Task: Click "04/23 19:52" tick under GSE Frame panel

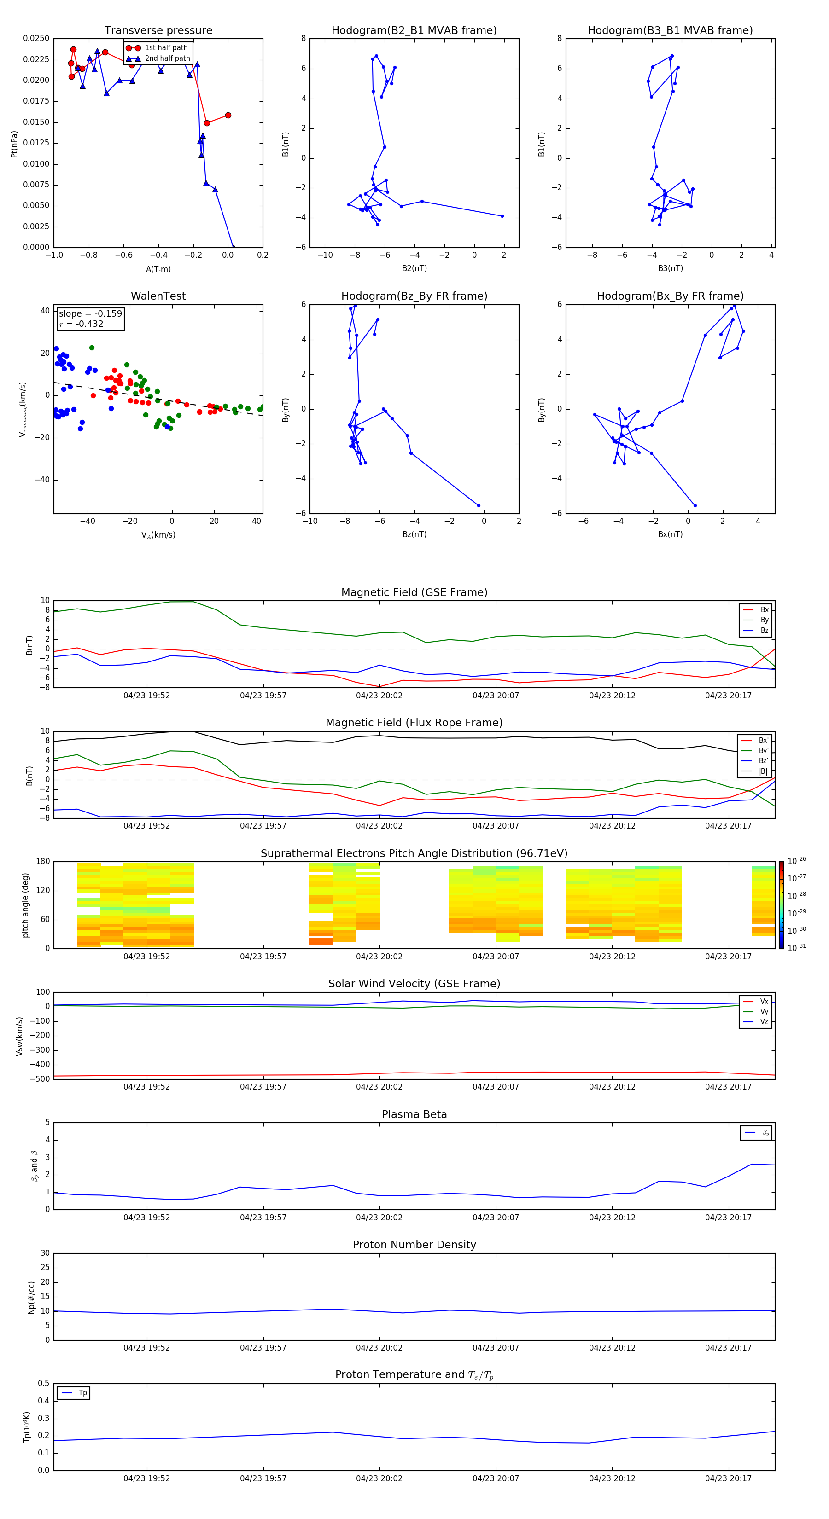Action: [x=147, y=696]
